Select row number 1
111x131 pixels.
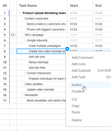tap(5, 13)
